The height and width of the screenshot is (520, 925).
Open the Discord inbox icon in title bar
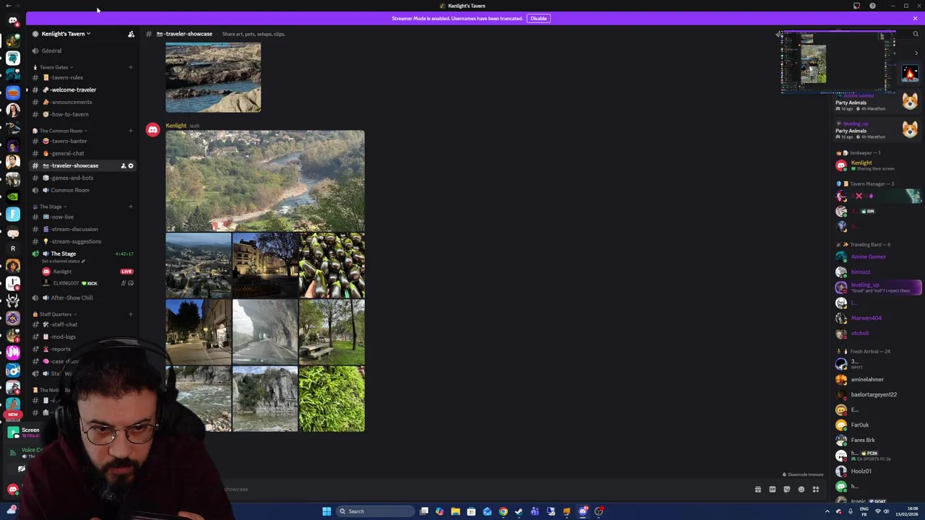[856, 6]
